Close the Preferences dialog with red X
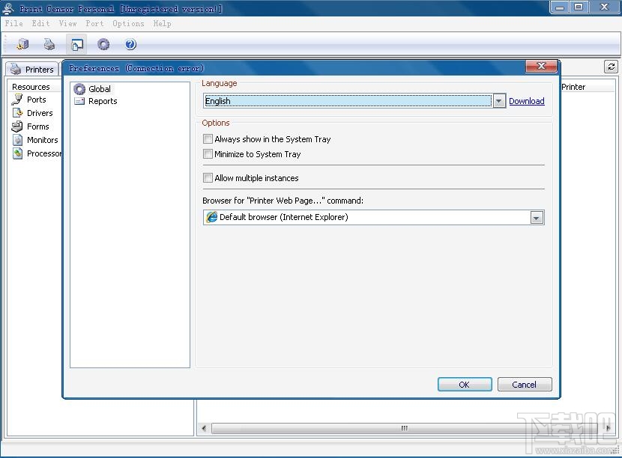This screenshot has width=622, height=458. tap(542, 66)
